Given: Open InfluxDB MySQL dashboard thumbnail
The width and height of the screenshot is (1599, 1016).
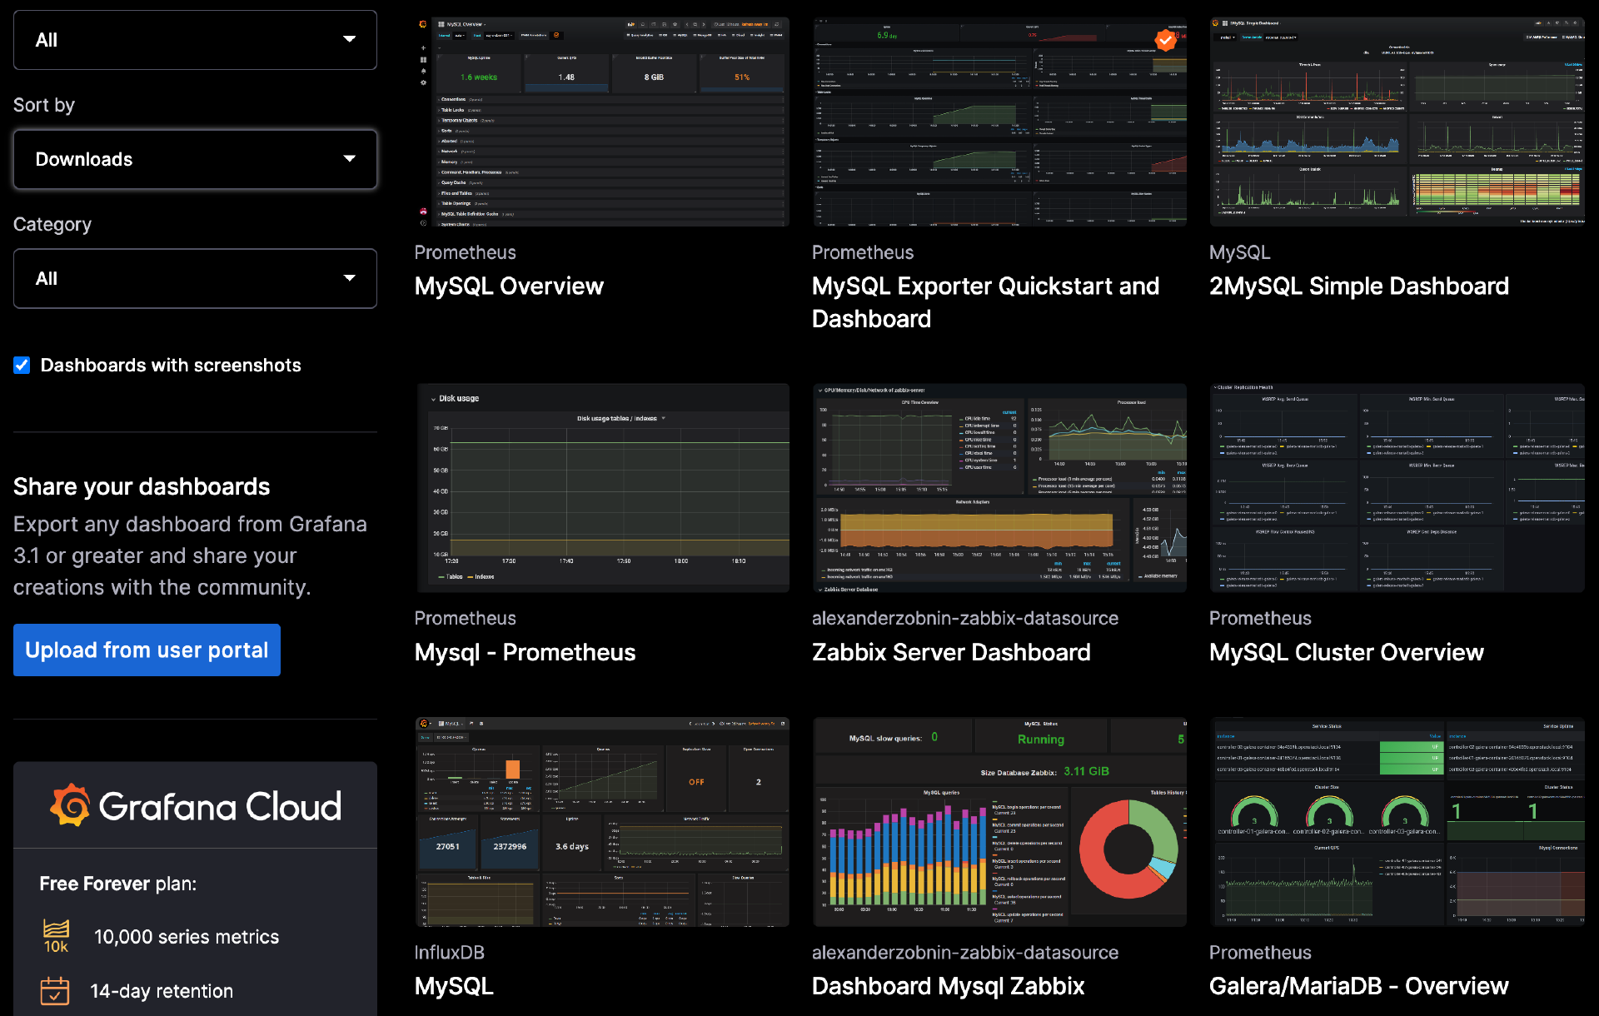Looking at the screenshot, I should pyautogui.click(x=602, y=822).
